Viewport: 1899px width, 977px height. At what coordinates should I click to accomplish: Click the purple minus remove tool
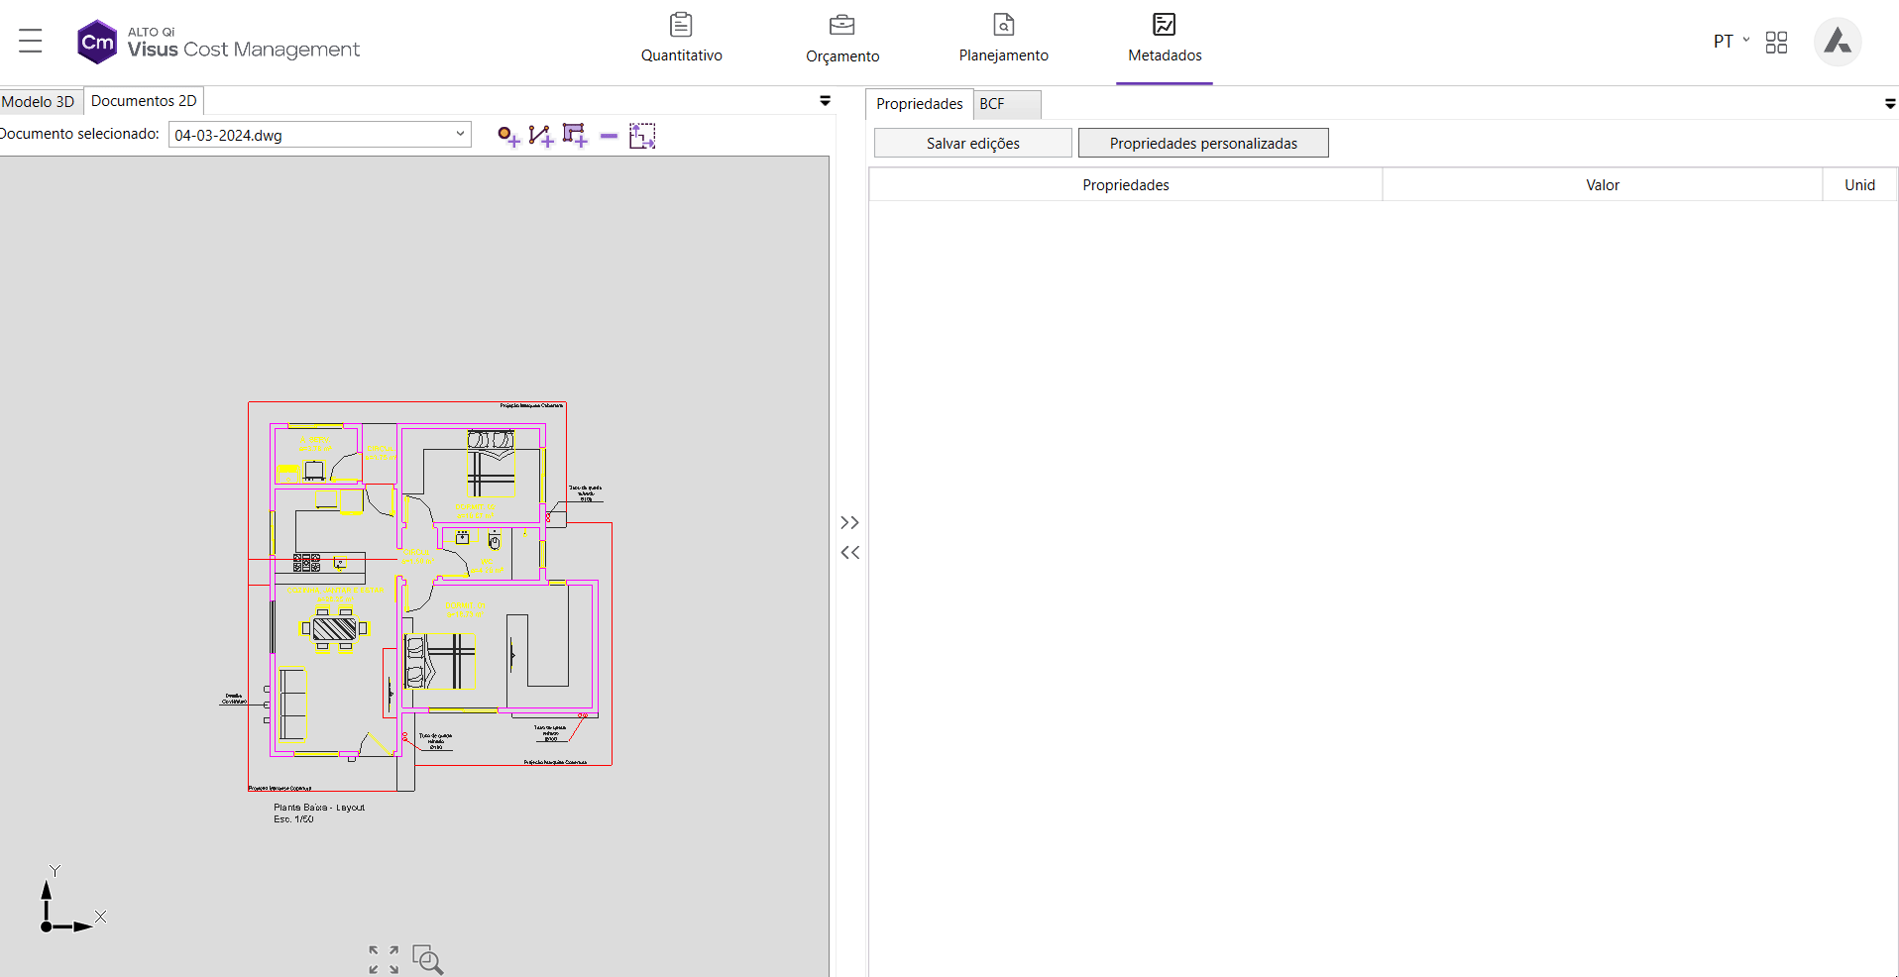coord(609,136)
